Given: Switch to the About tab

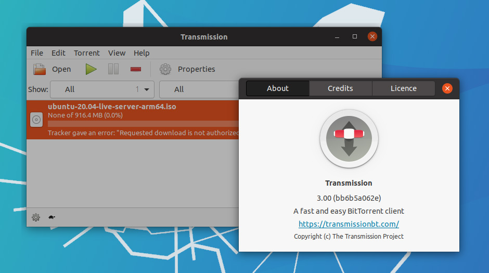Looking at the screenshot, I should point(278,88).
